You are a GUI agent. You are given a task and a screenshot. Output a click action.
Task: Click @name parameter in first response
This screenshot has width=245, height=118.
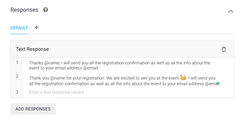[52, 63]
